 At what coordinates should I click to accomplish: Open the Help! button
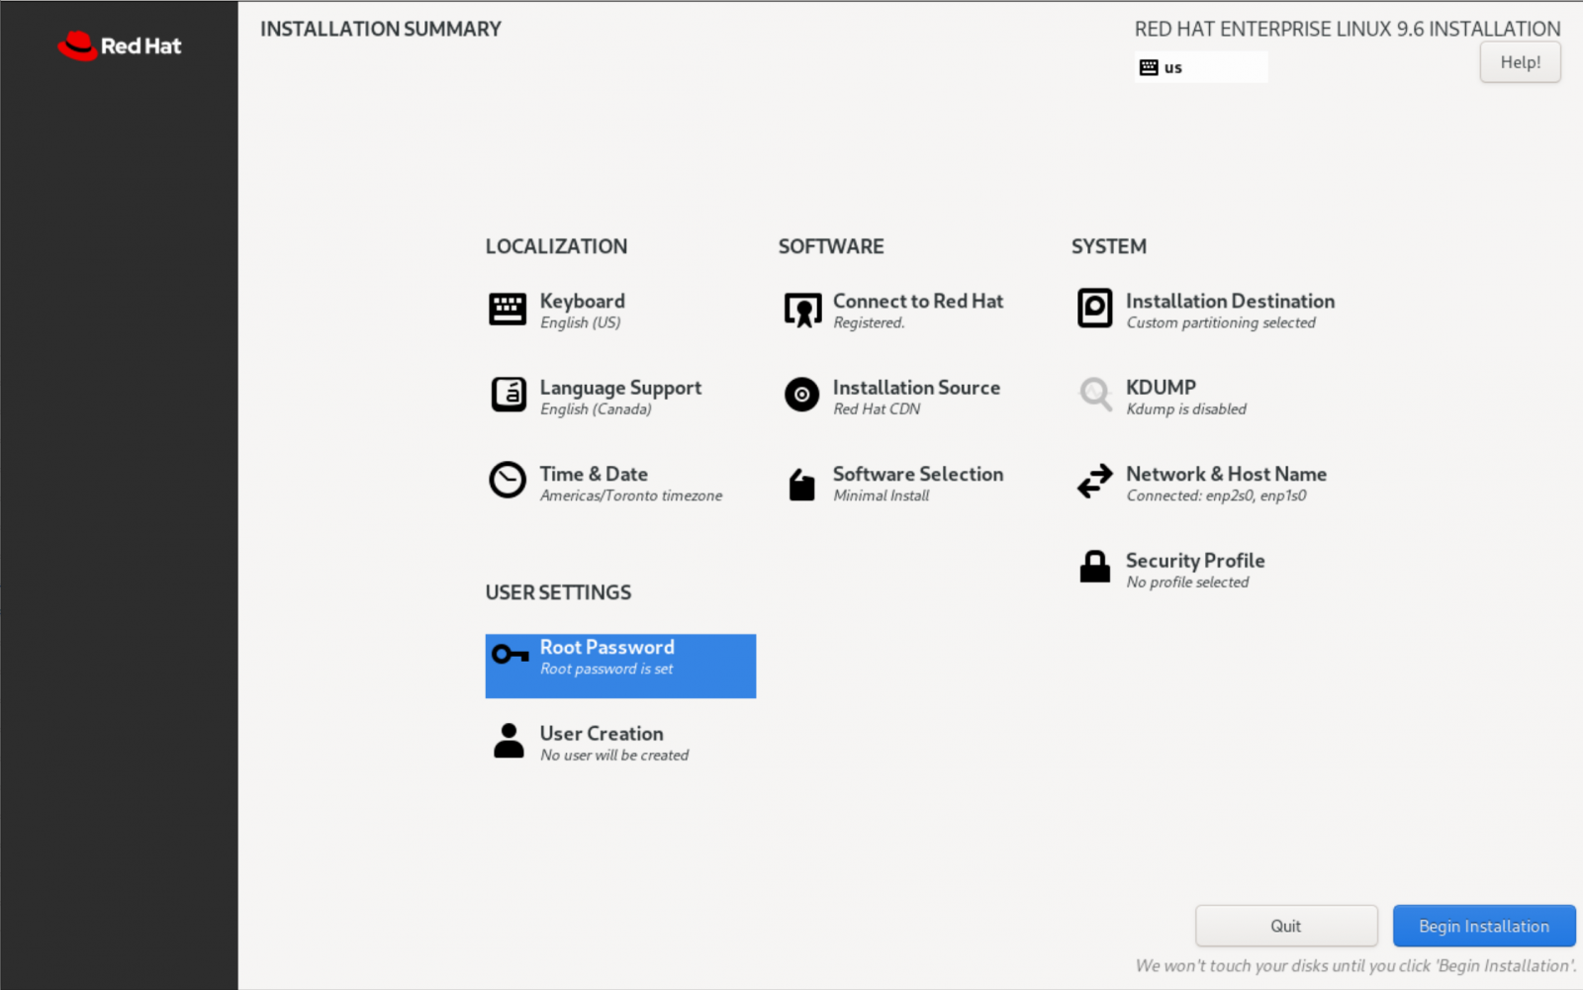pyautogui.click(x=1520, y=62)
